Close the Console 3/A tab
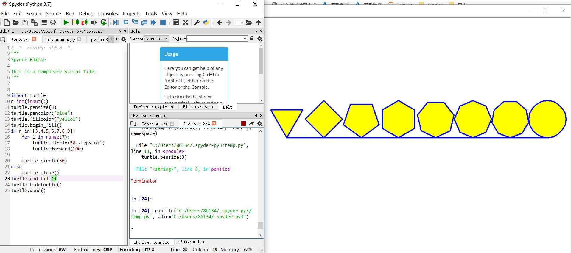This screenshot has height=253, width=571. 214,123
